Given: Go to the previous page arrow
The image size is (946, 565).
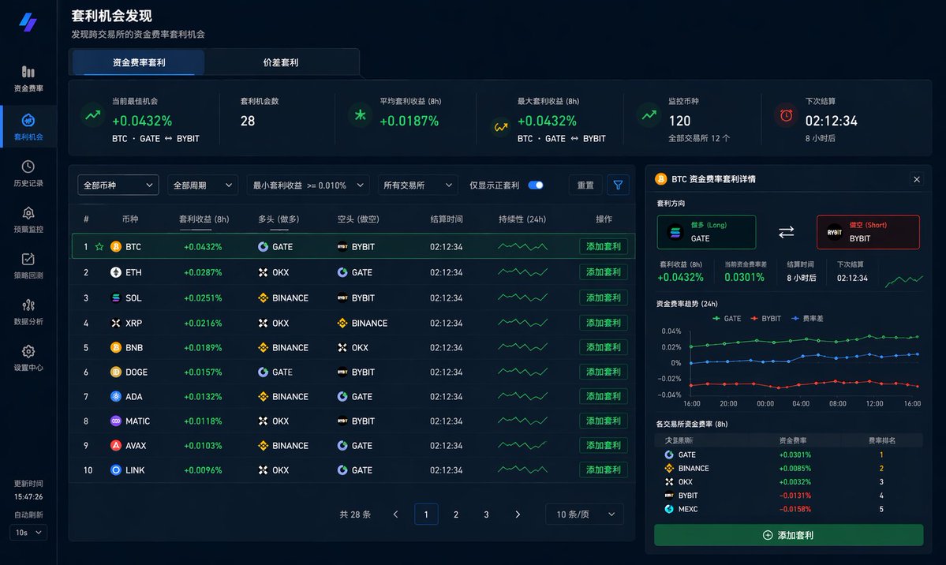Looking at the screenshot, I should tap(396, 514).
